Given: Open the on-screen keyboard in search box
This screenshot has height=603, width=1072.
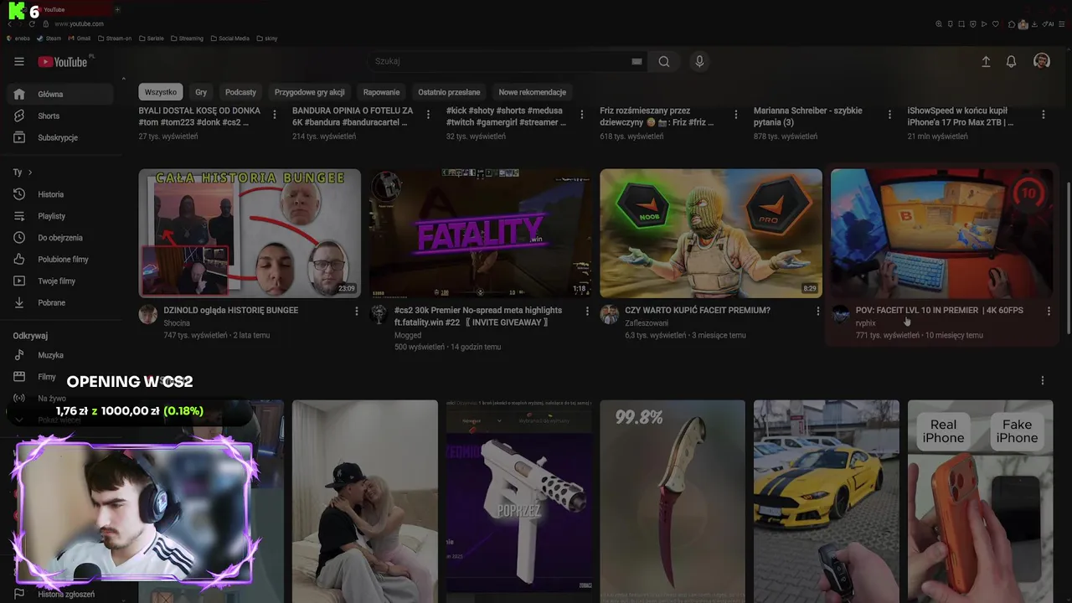Looking at the screenshot, I should (x=636, y=61).
